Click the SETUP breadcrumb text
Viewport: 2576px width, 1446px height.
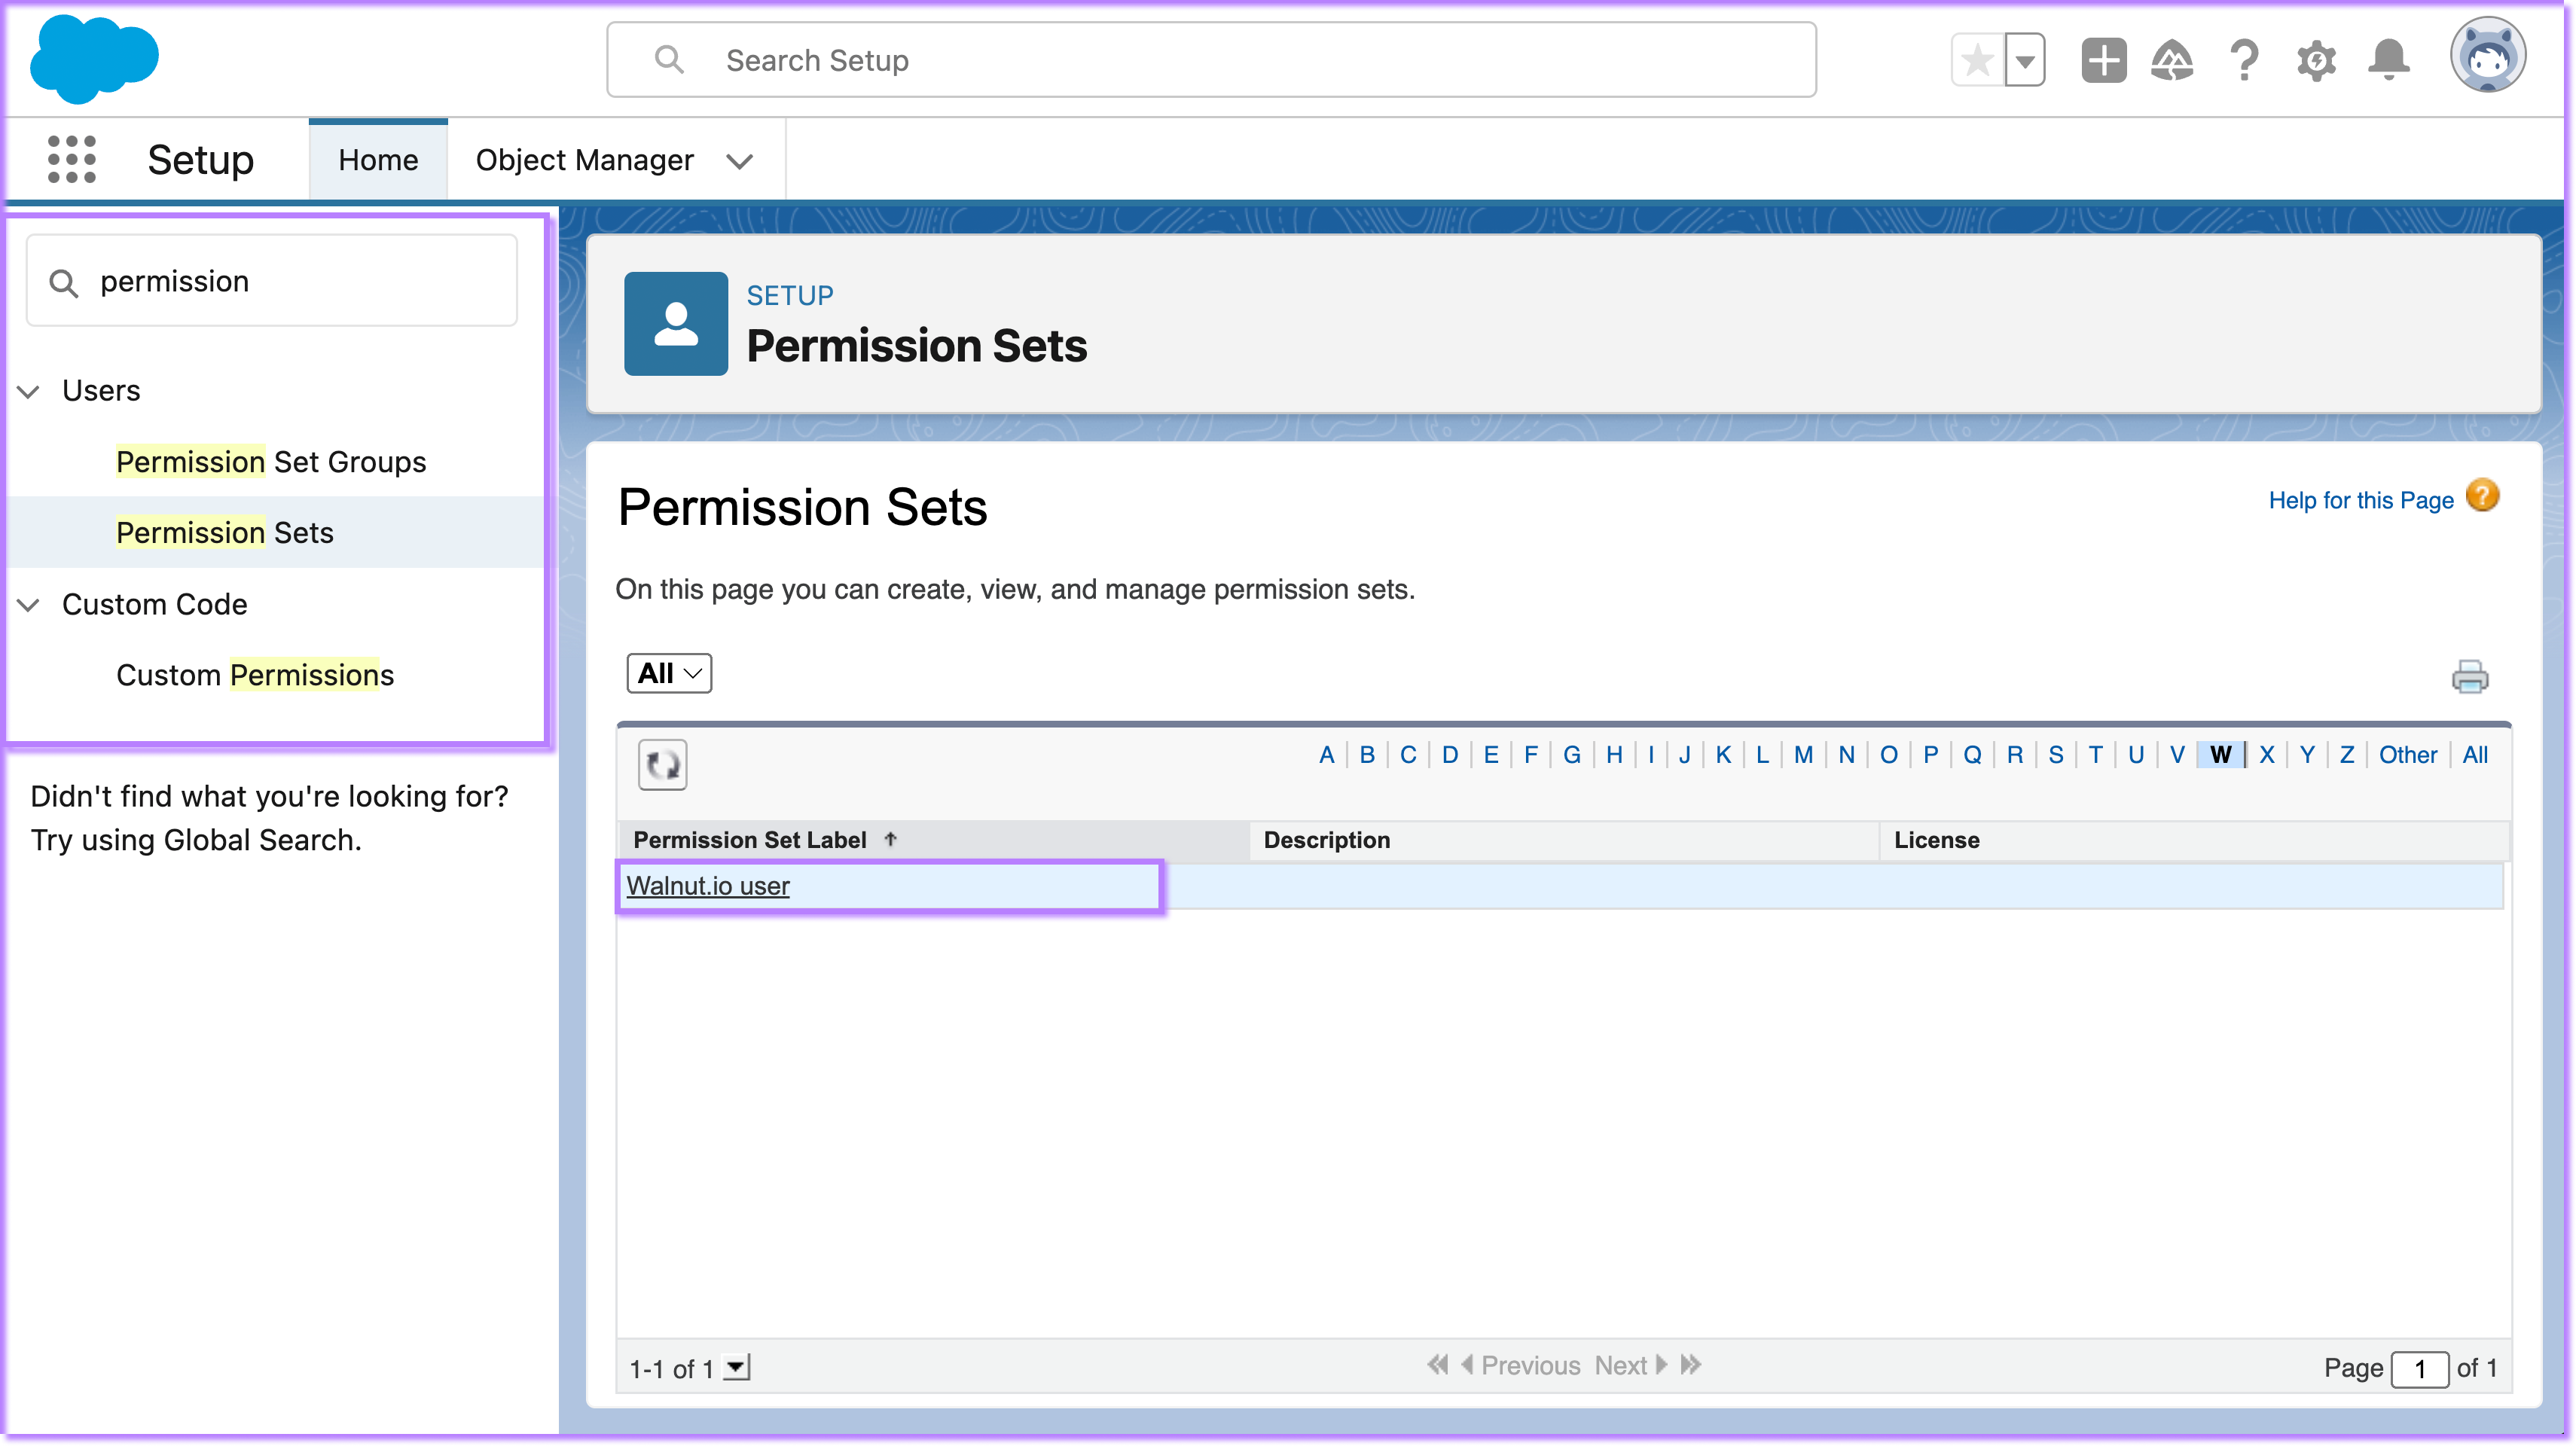(790, 295)
